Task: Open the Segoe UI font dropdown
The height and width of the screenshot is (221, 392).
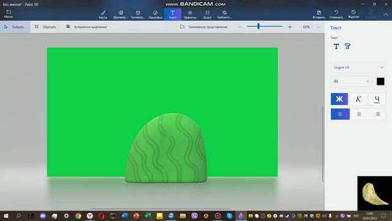Action: tap(358, 68)
